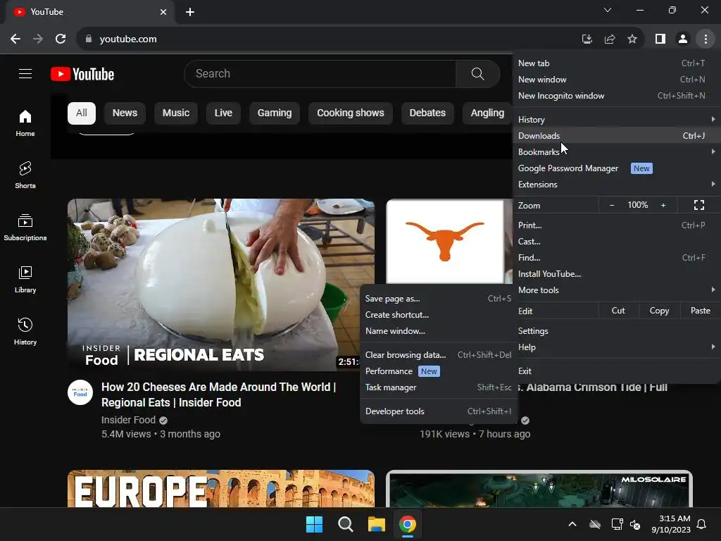Open the notifications bell in taskbar
The image size is (721, 541).
702,524
